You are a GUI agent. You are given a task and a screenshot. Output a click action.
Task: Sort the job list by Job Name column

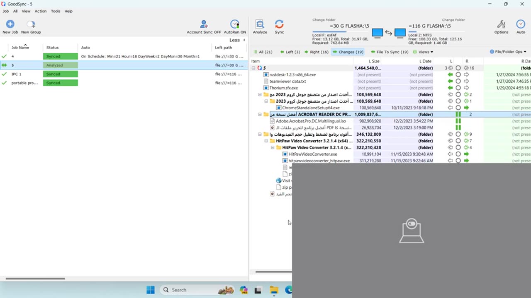20,48
